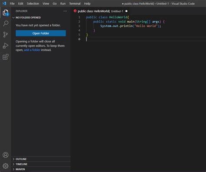
Task: Open Explorer views and more actions ellipsis
Action: (x=65, y=11)
